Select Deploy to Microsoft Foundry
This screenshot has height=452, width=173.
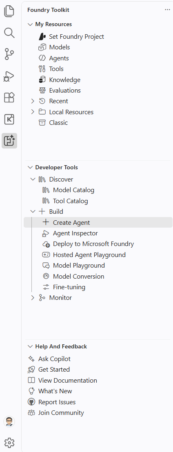tap(93, 244)
